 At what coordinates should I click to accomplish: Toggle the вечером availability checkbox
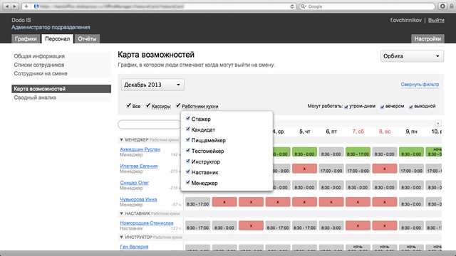pos(382,107)
